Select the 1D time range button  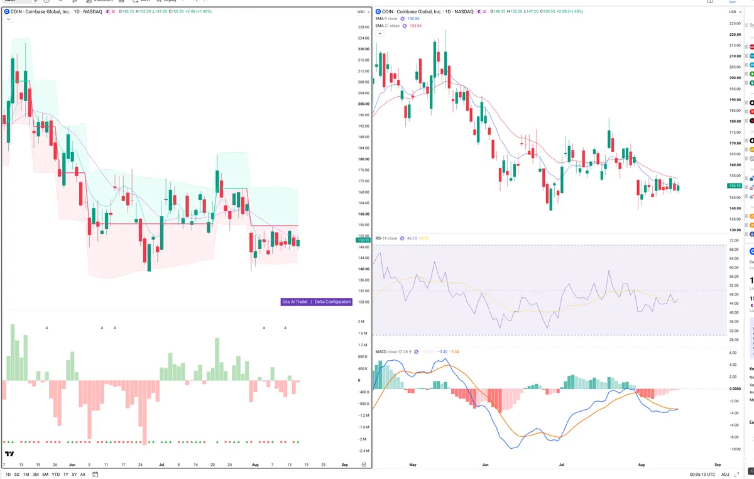click(x=8, y=474)
